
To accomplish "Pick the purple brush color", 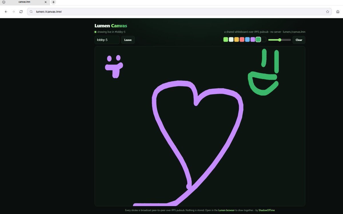I will [253, 40].
